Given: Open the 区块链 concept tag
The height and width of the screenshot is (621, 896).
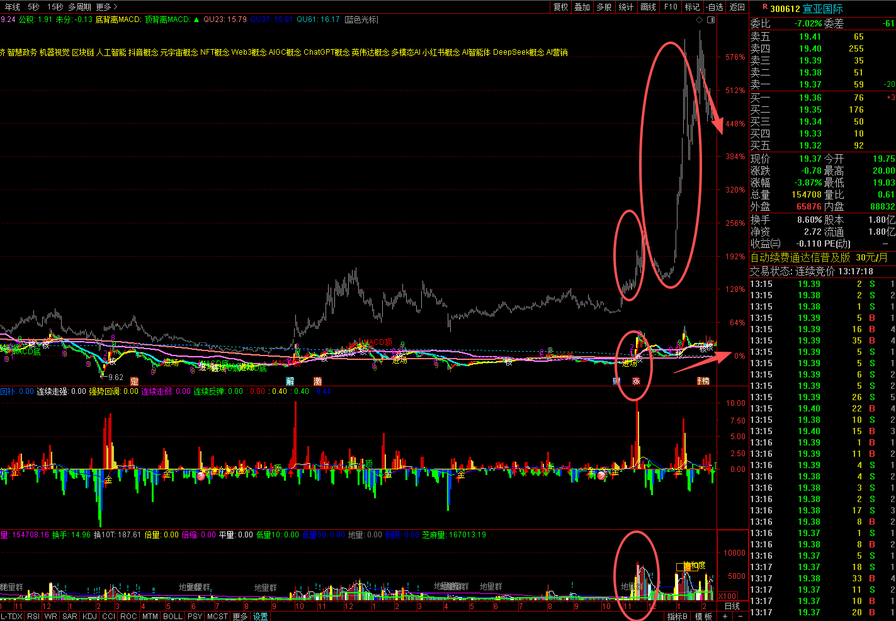Looking at the screenshot, I should coord(83,52).
